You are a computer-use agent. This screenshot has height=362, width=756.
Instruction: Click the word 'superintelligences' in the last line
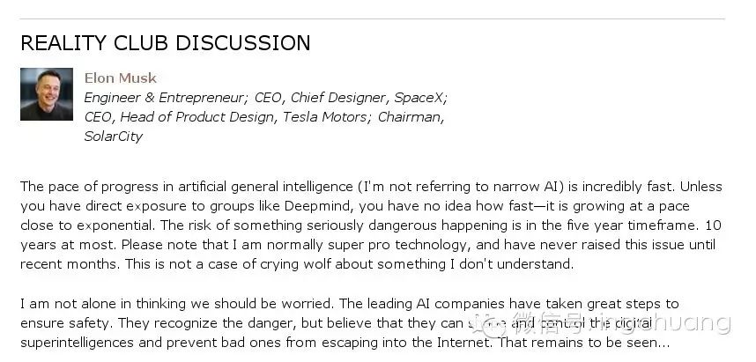(77, 343)
